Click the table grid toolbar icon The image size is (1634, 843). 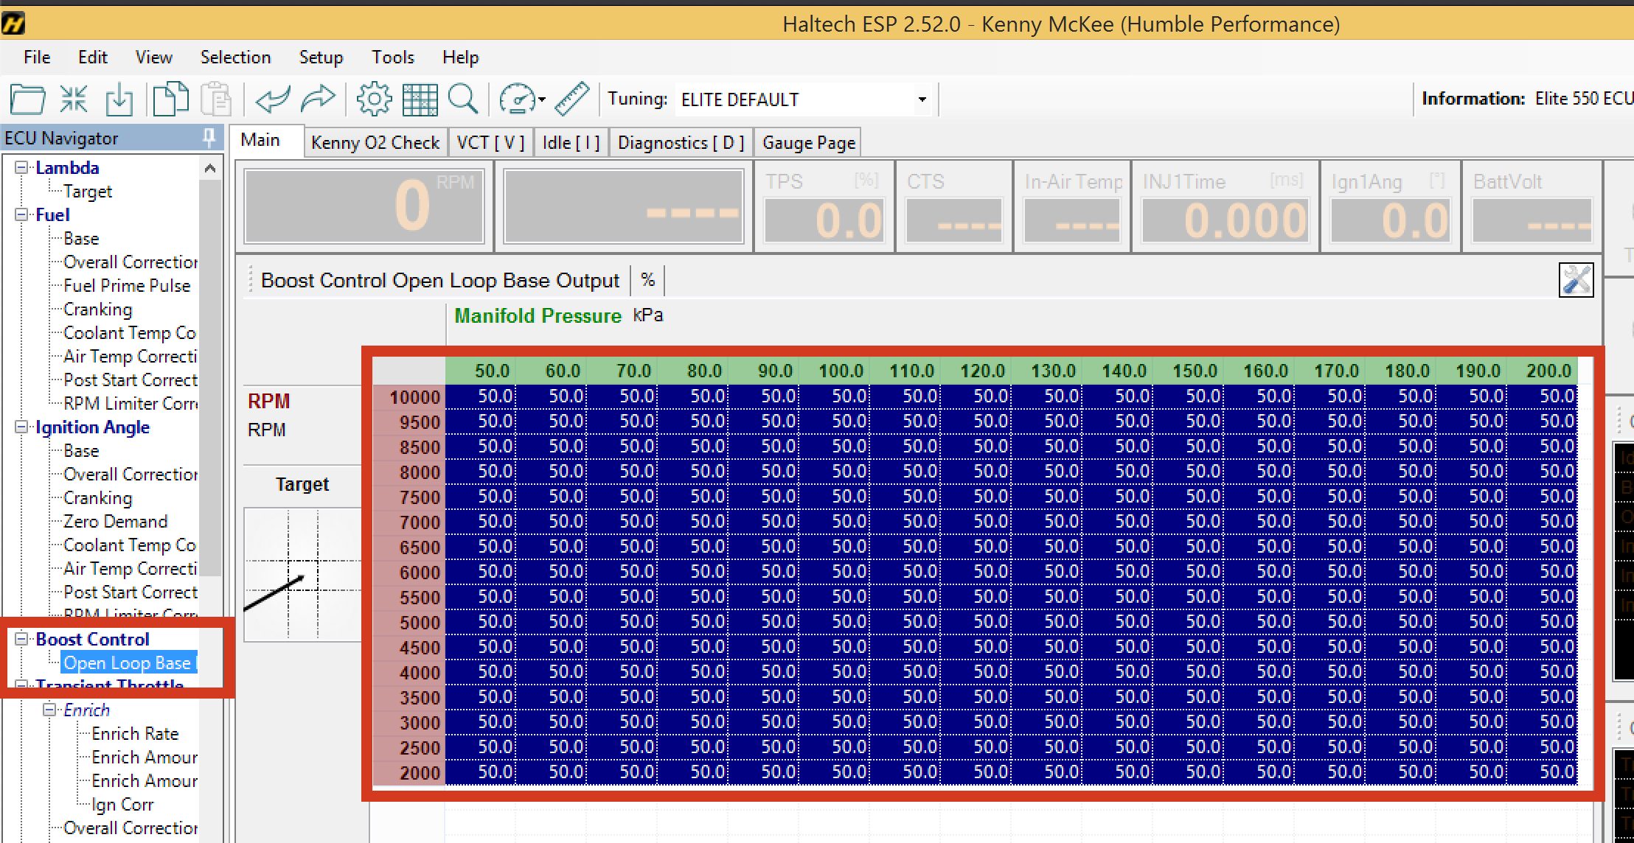420,99
